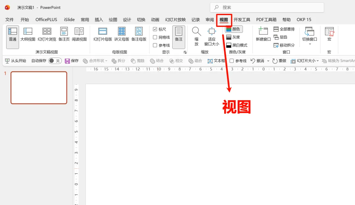Click the Macros (宏) icon
The height and width of the screenshot is (205, 355).
point(329,34)
